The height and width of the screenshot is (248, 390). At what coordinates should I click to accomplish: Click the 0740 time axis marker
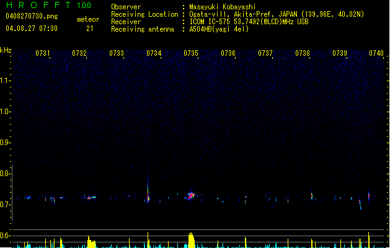click(376, 53)
